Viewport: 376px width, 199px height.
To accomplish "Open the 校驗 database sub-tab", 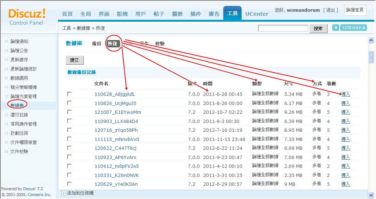I will pyautogui.click(x=160, y=44).
